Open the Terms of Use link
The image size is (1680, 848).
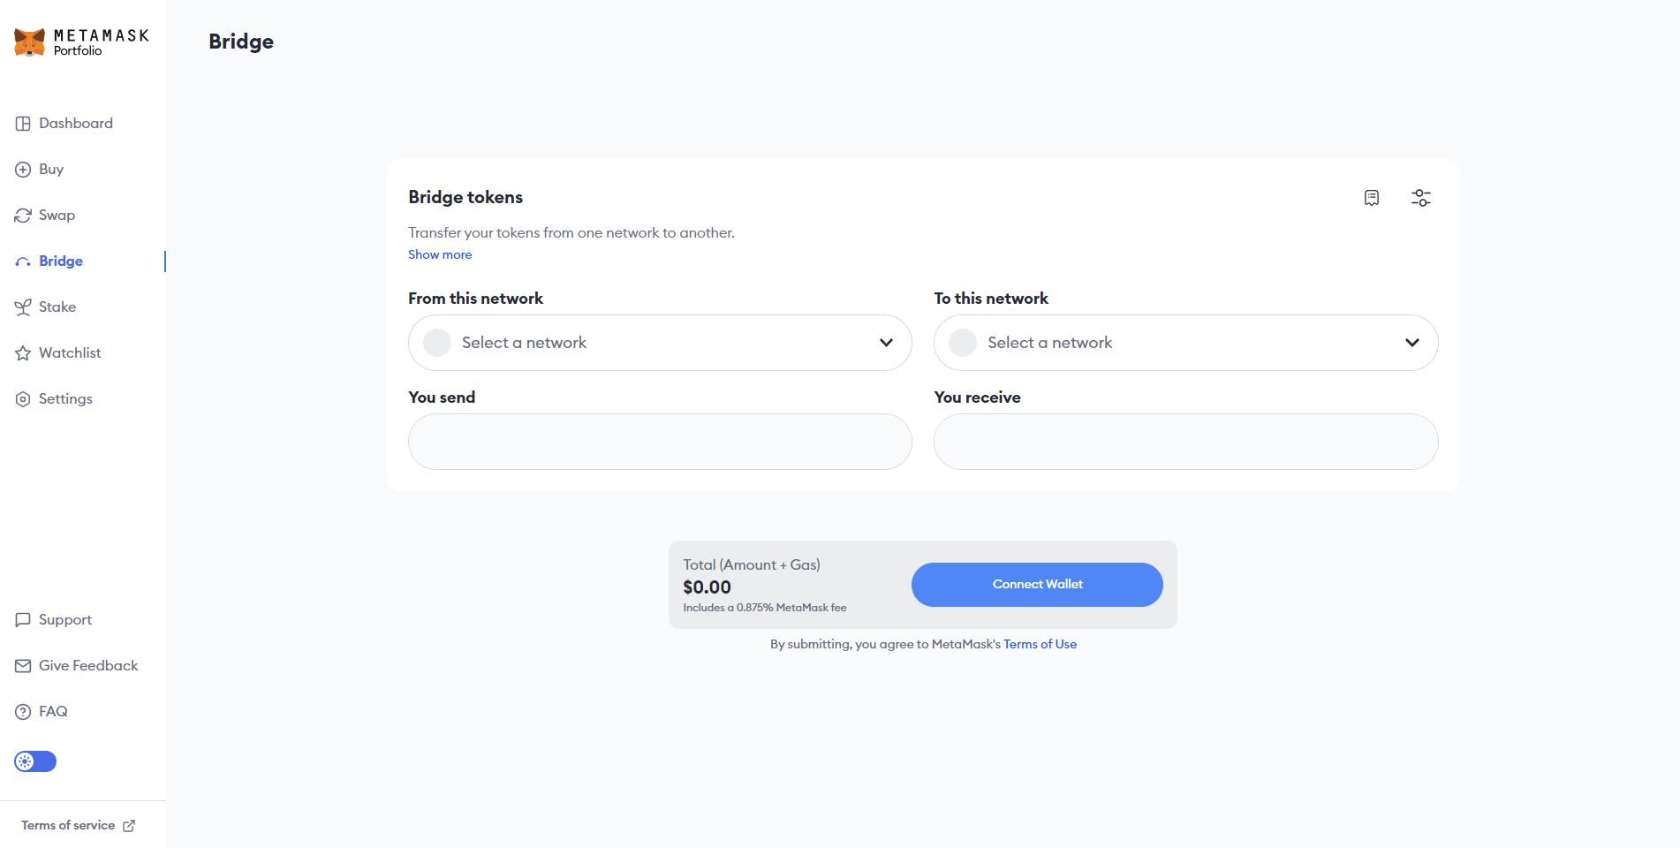[1040, 644]
